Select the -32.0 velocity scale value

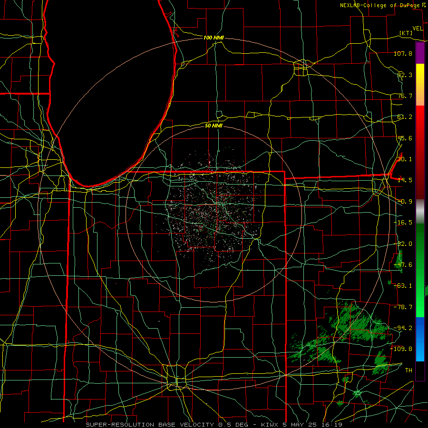(403, 244)
